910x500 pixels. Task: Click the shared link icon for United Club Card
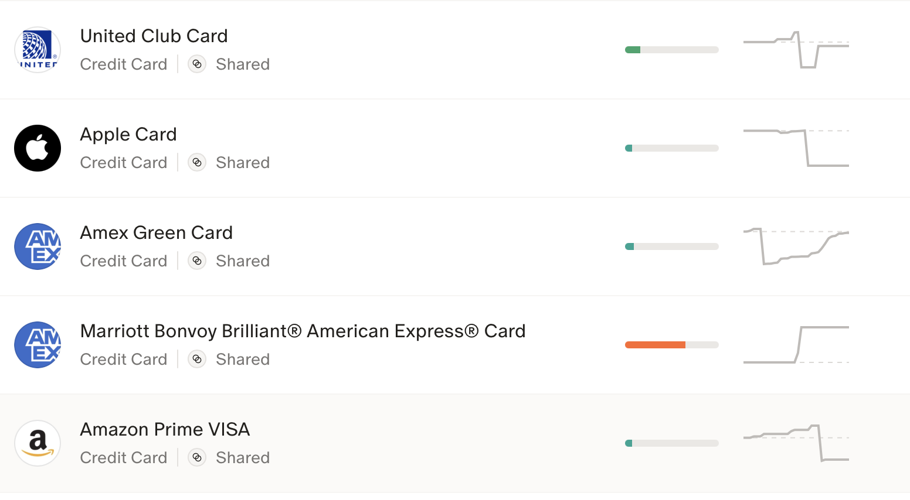point(197,64)
